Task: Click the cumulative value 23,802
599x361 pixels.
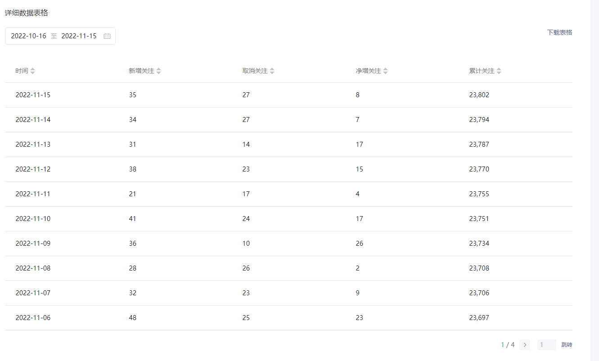Action: pyautogui.click(x=479, y=95)
